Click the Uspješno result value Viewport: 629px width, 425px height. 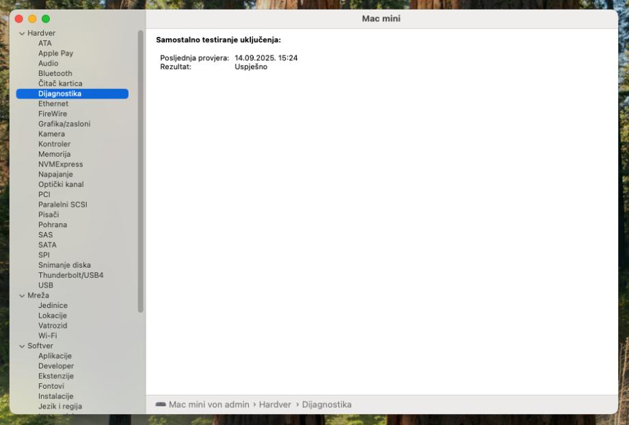251,66
